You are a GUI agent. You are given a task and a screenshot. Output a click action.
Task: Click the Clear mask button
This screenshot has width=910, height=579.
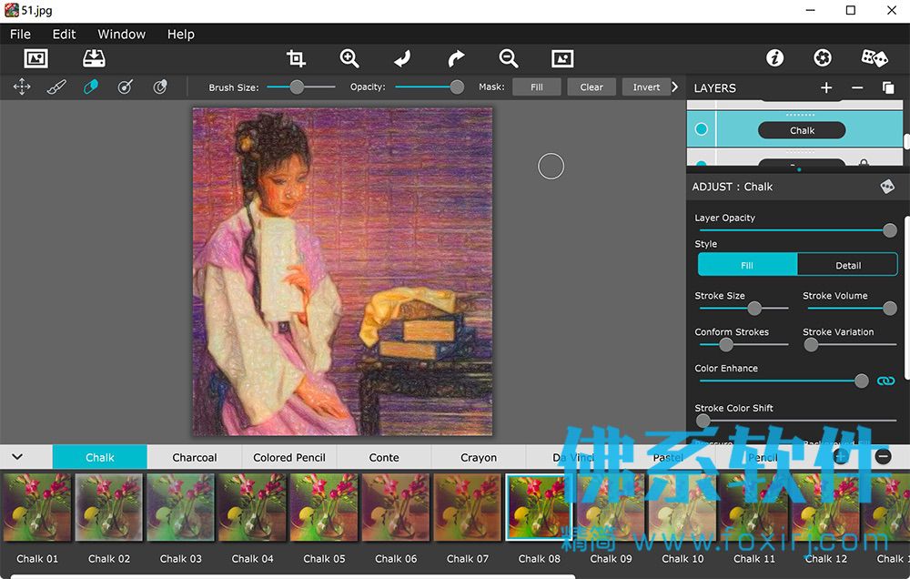pyautogui.click(x=591, y=87)
